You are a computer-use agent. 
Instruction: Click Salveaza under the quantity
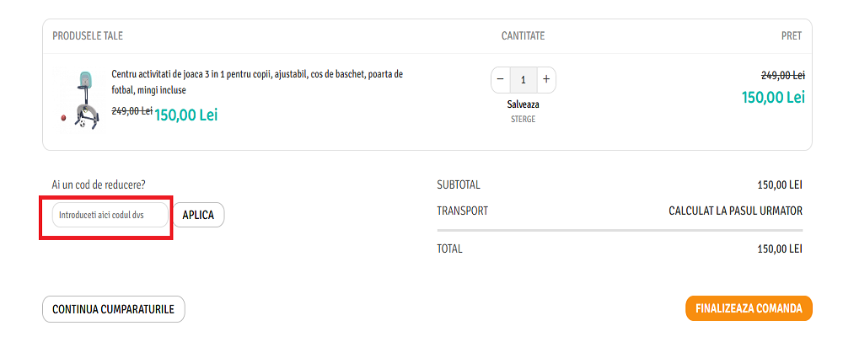pyautogui.click(x=523, y=104)
